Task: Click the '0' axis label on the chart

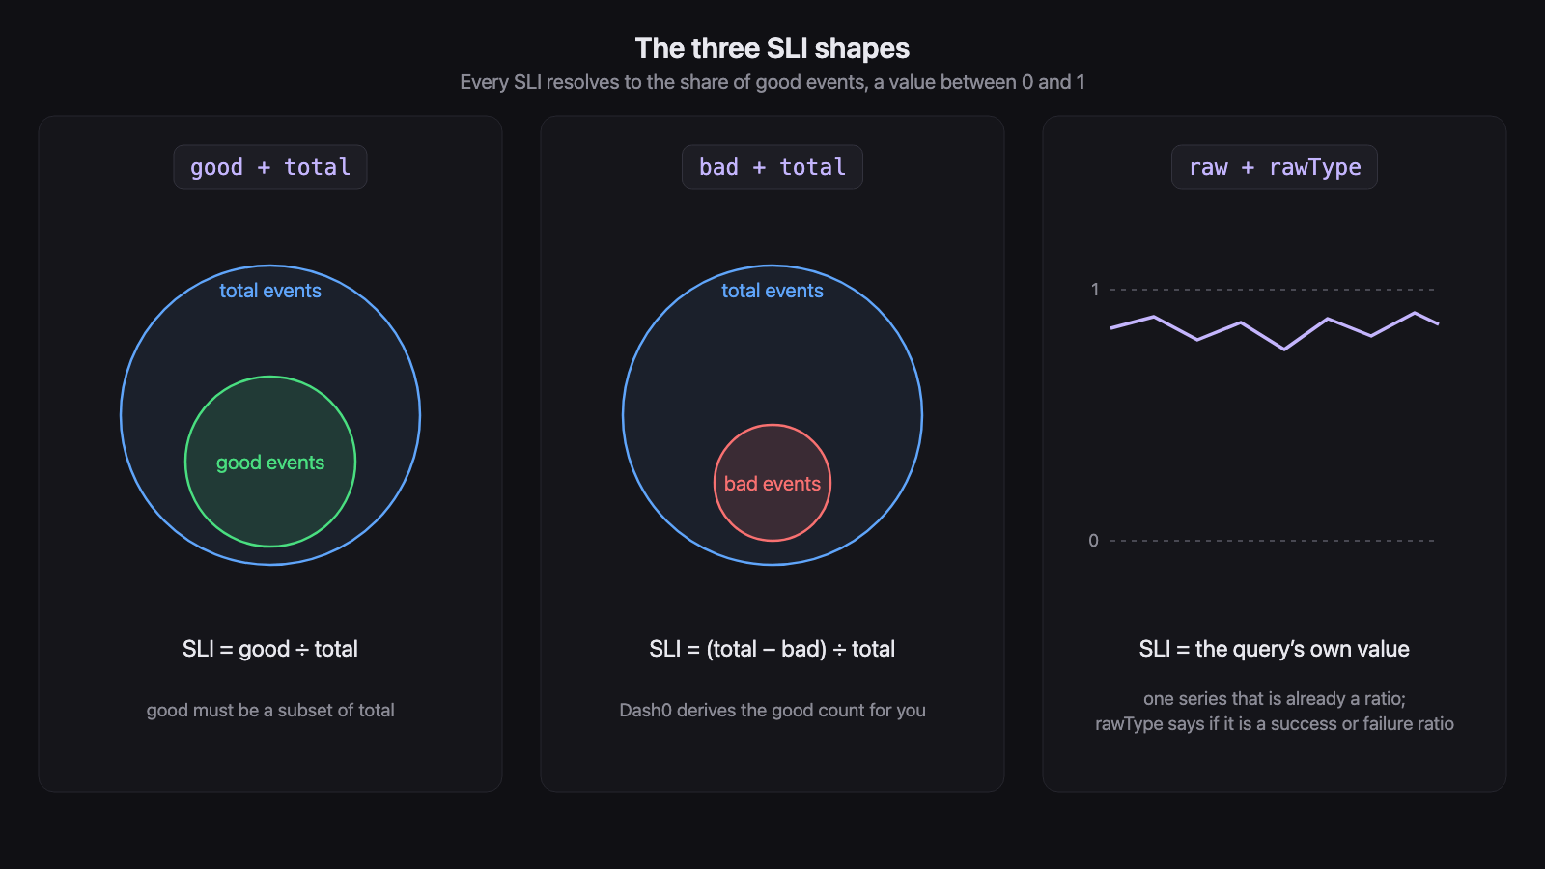Action: tap(1094, 540)
